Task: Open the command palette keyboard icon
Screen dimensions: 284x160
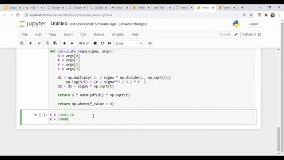Action: point(150,43)
